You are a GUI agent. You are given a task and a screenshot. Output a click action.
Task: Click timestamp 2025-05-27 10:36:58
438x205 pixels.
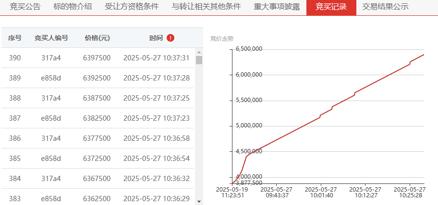coord(157,138)
